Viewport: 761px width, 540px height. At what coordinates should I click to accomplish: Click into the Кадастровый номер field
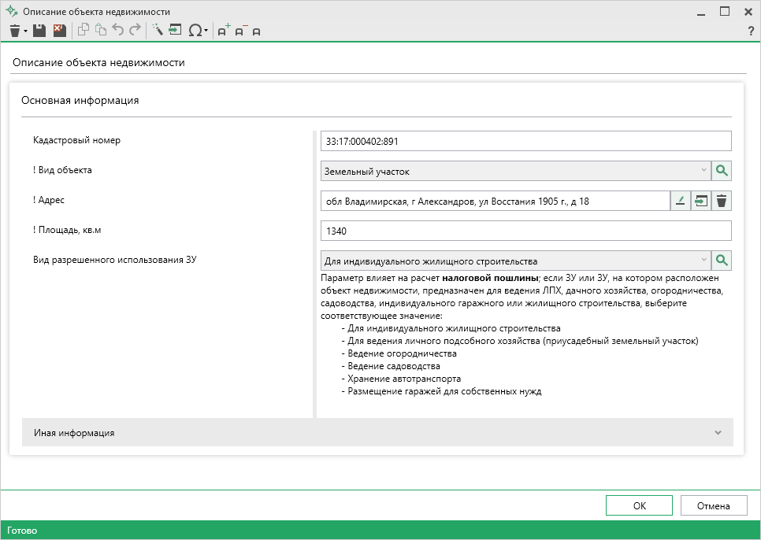tap(526, 141)
